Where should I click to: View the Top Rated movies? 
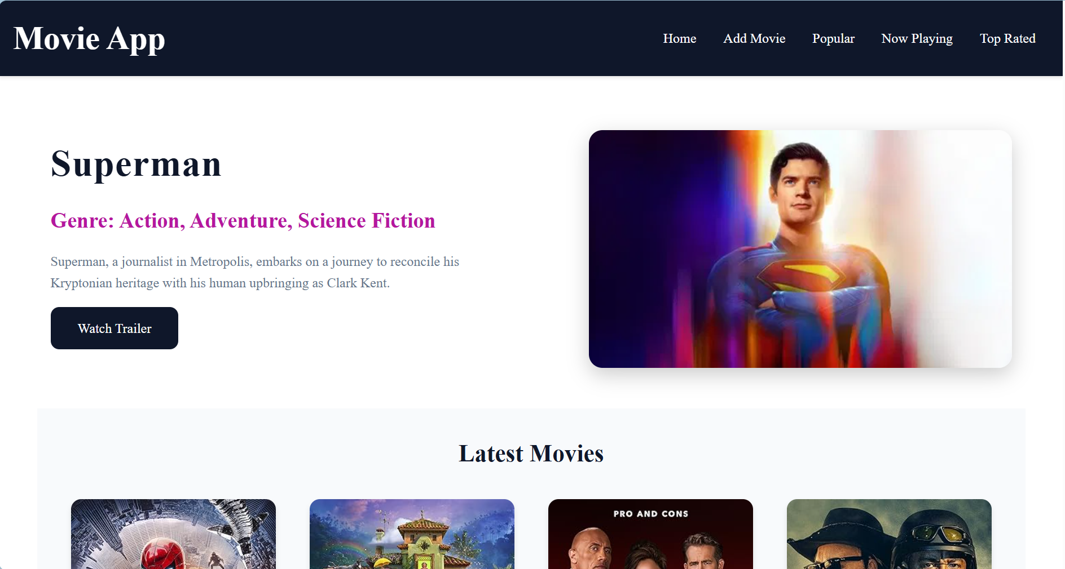tap(1007, 38)
